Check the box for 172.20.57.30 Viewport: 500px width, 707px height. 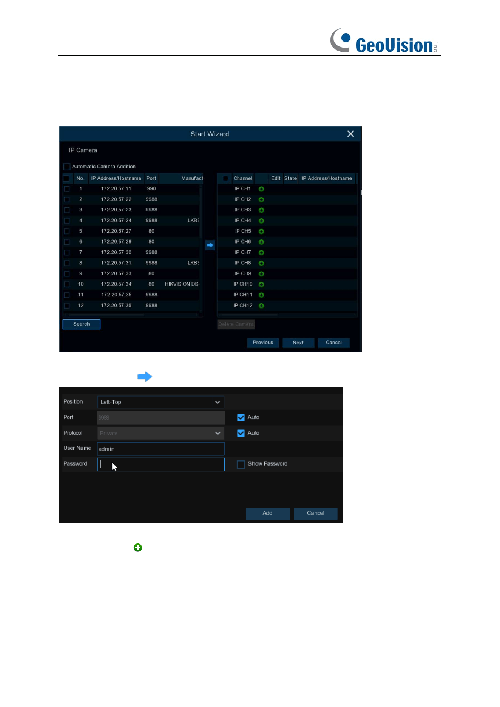[67, 252]
